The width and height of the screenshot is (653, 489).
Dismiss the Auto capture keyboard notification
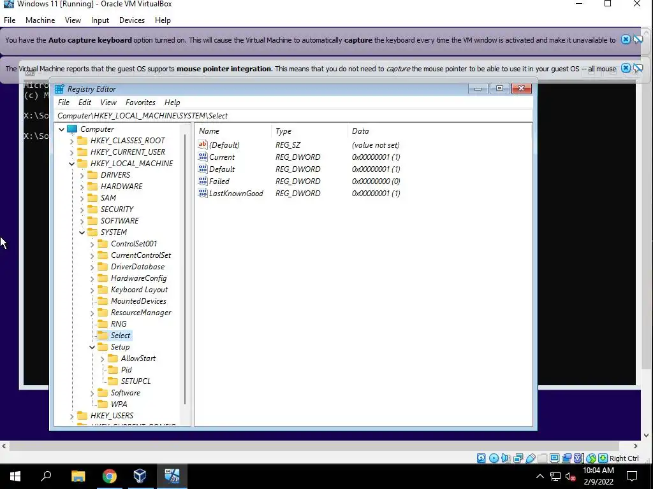(626, 39)
